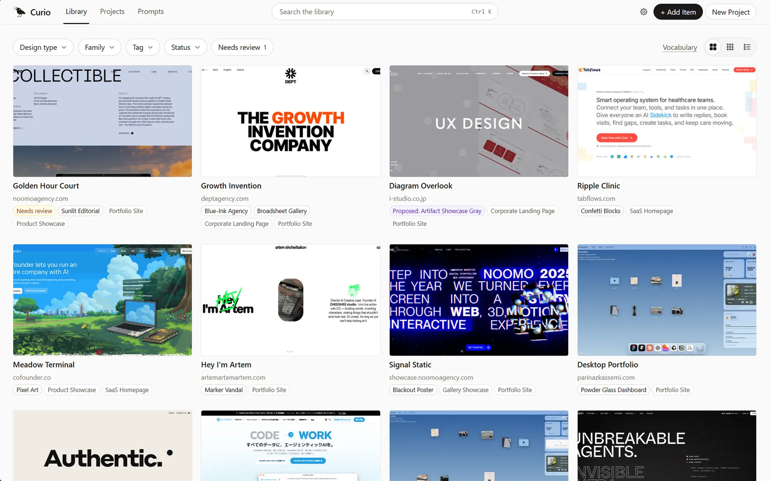Open the Desktop Portfolio thumbnail

(667, 300)
